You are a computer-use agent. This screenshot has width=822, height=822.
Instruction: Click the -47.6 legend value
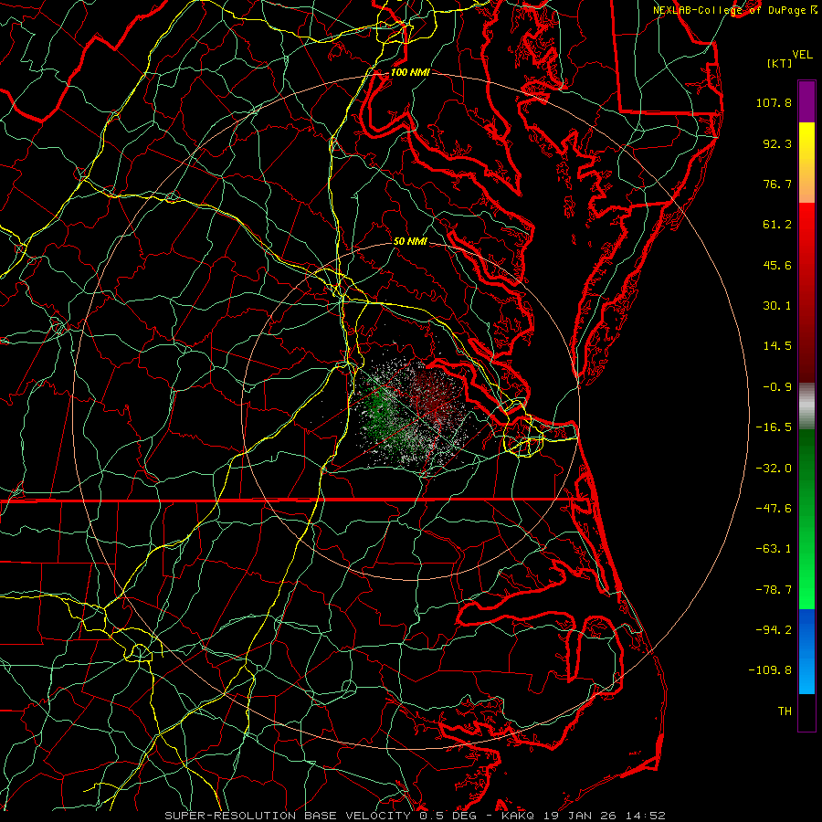[774, 509]
